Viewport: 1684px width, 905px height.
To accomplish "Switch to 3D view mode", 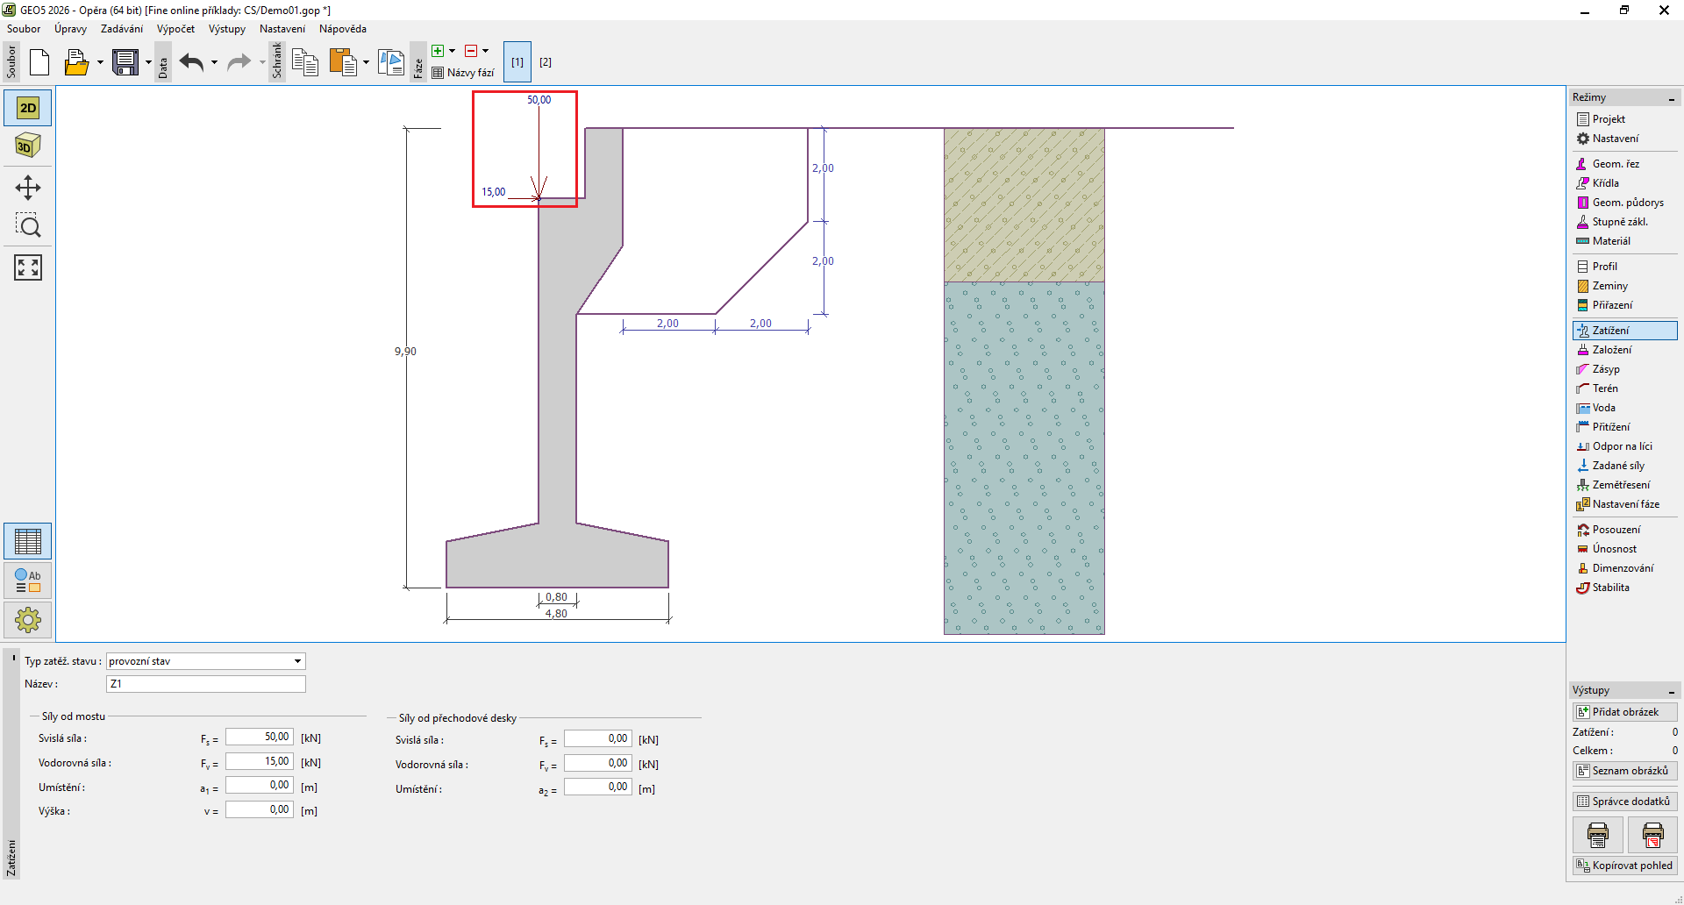I will (x=27, y=146).
